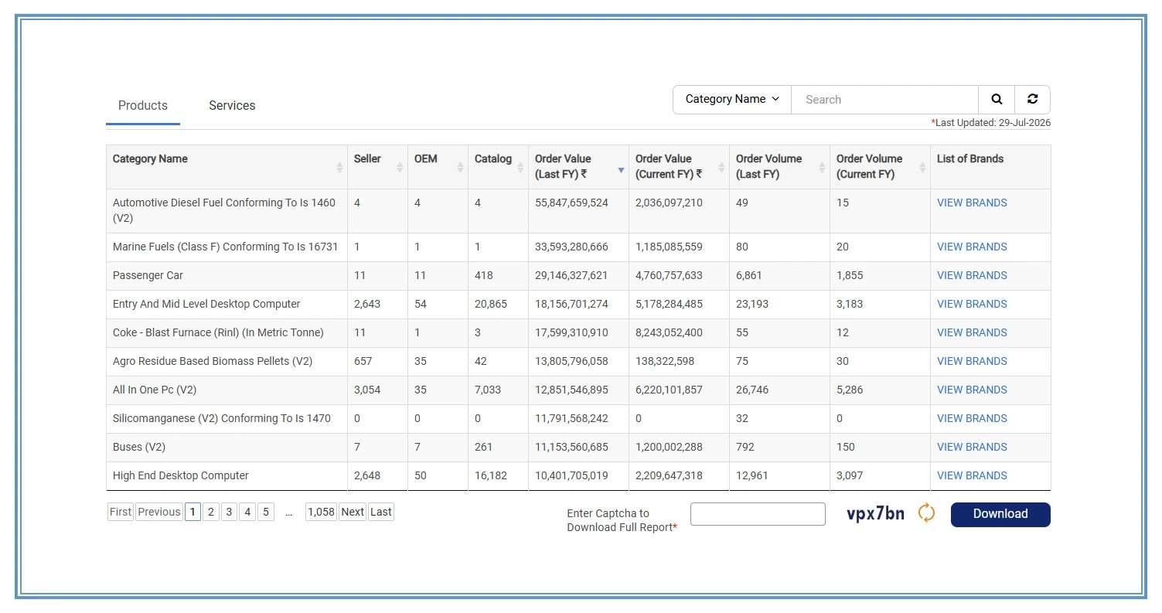
Task: View brands for Passenger Car row
Action: point(972,275)
